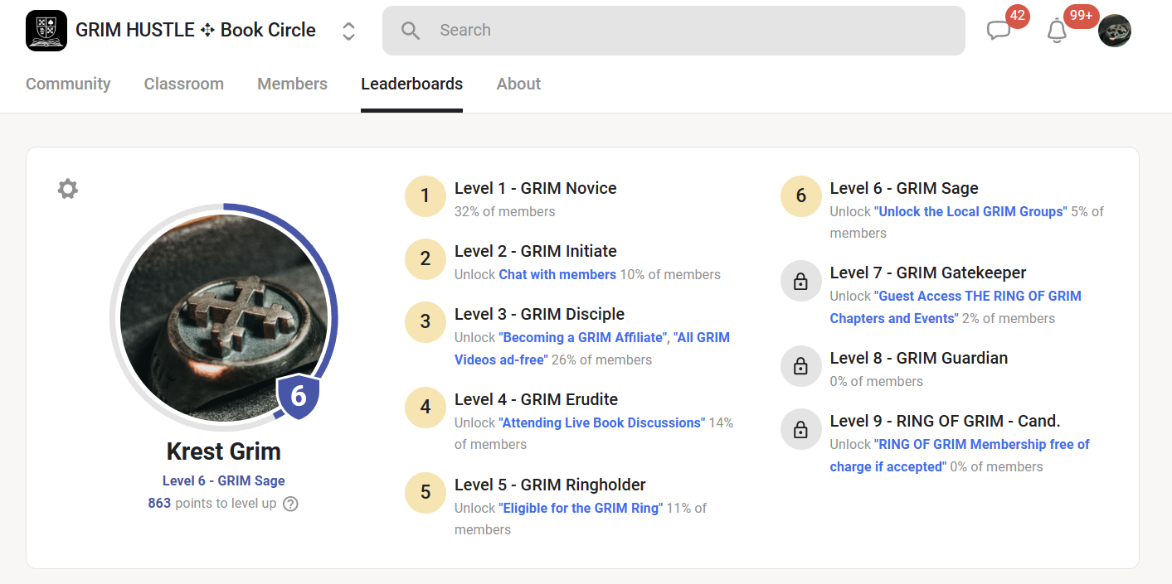This screenshot has height=584, width=1172.
Task: Click the notifications bell icon
Action: point(1056,31)
